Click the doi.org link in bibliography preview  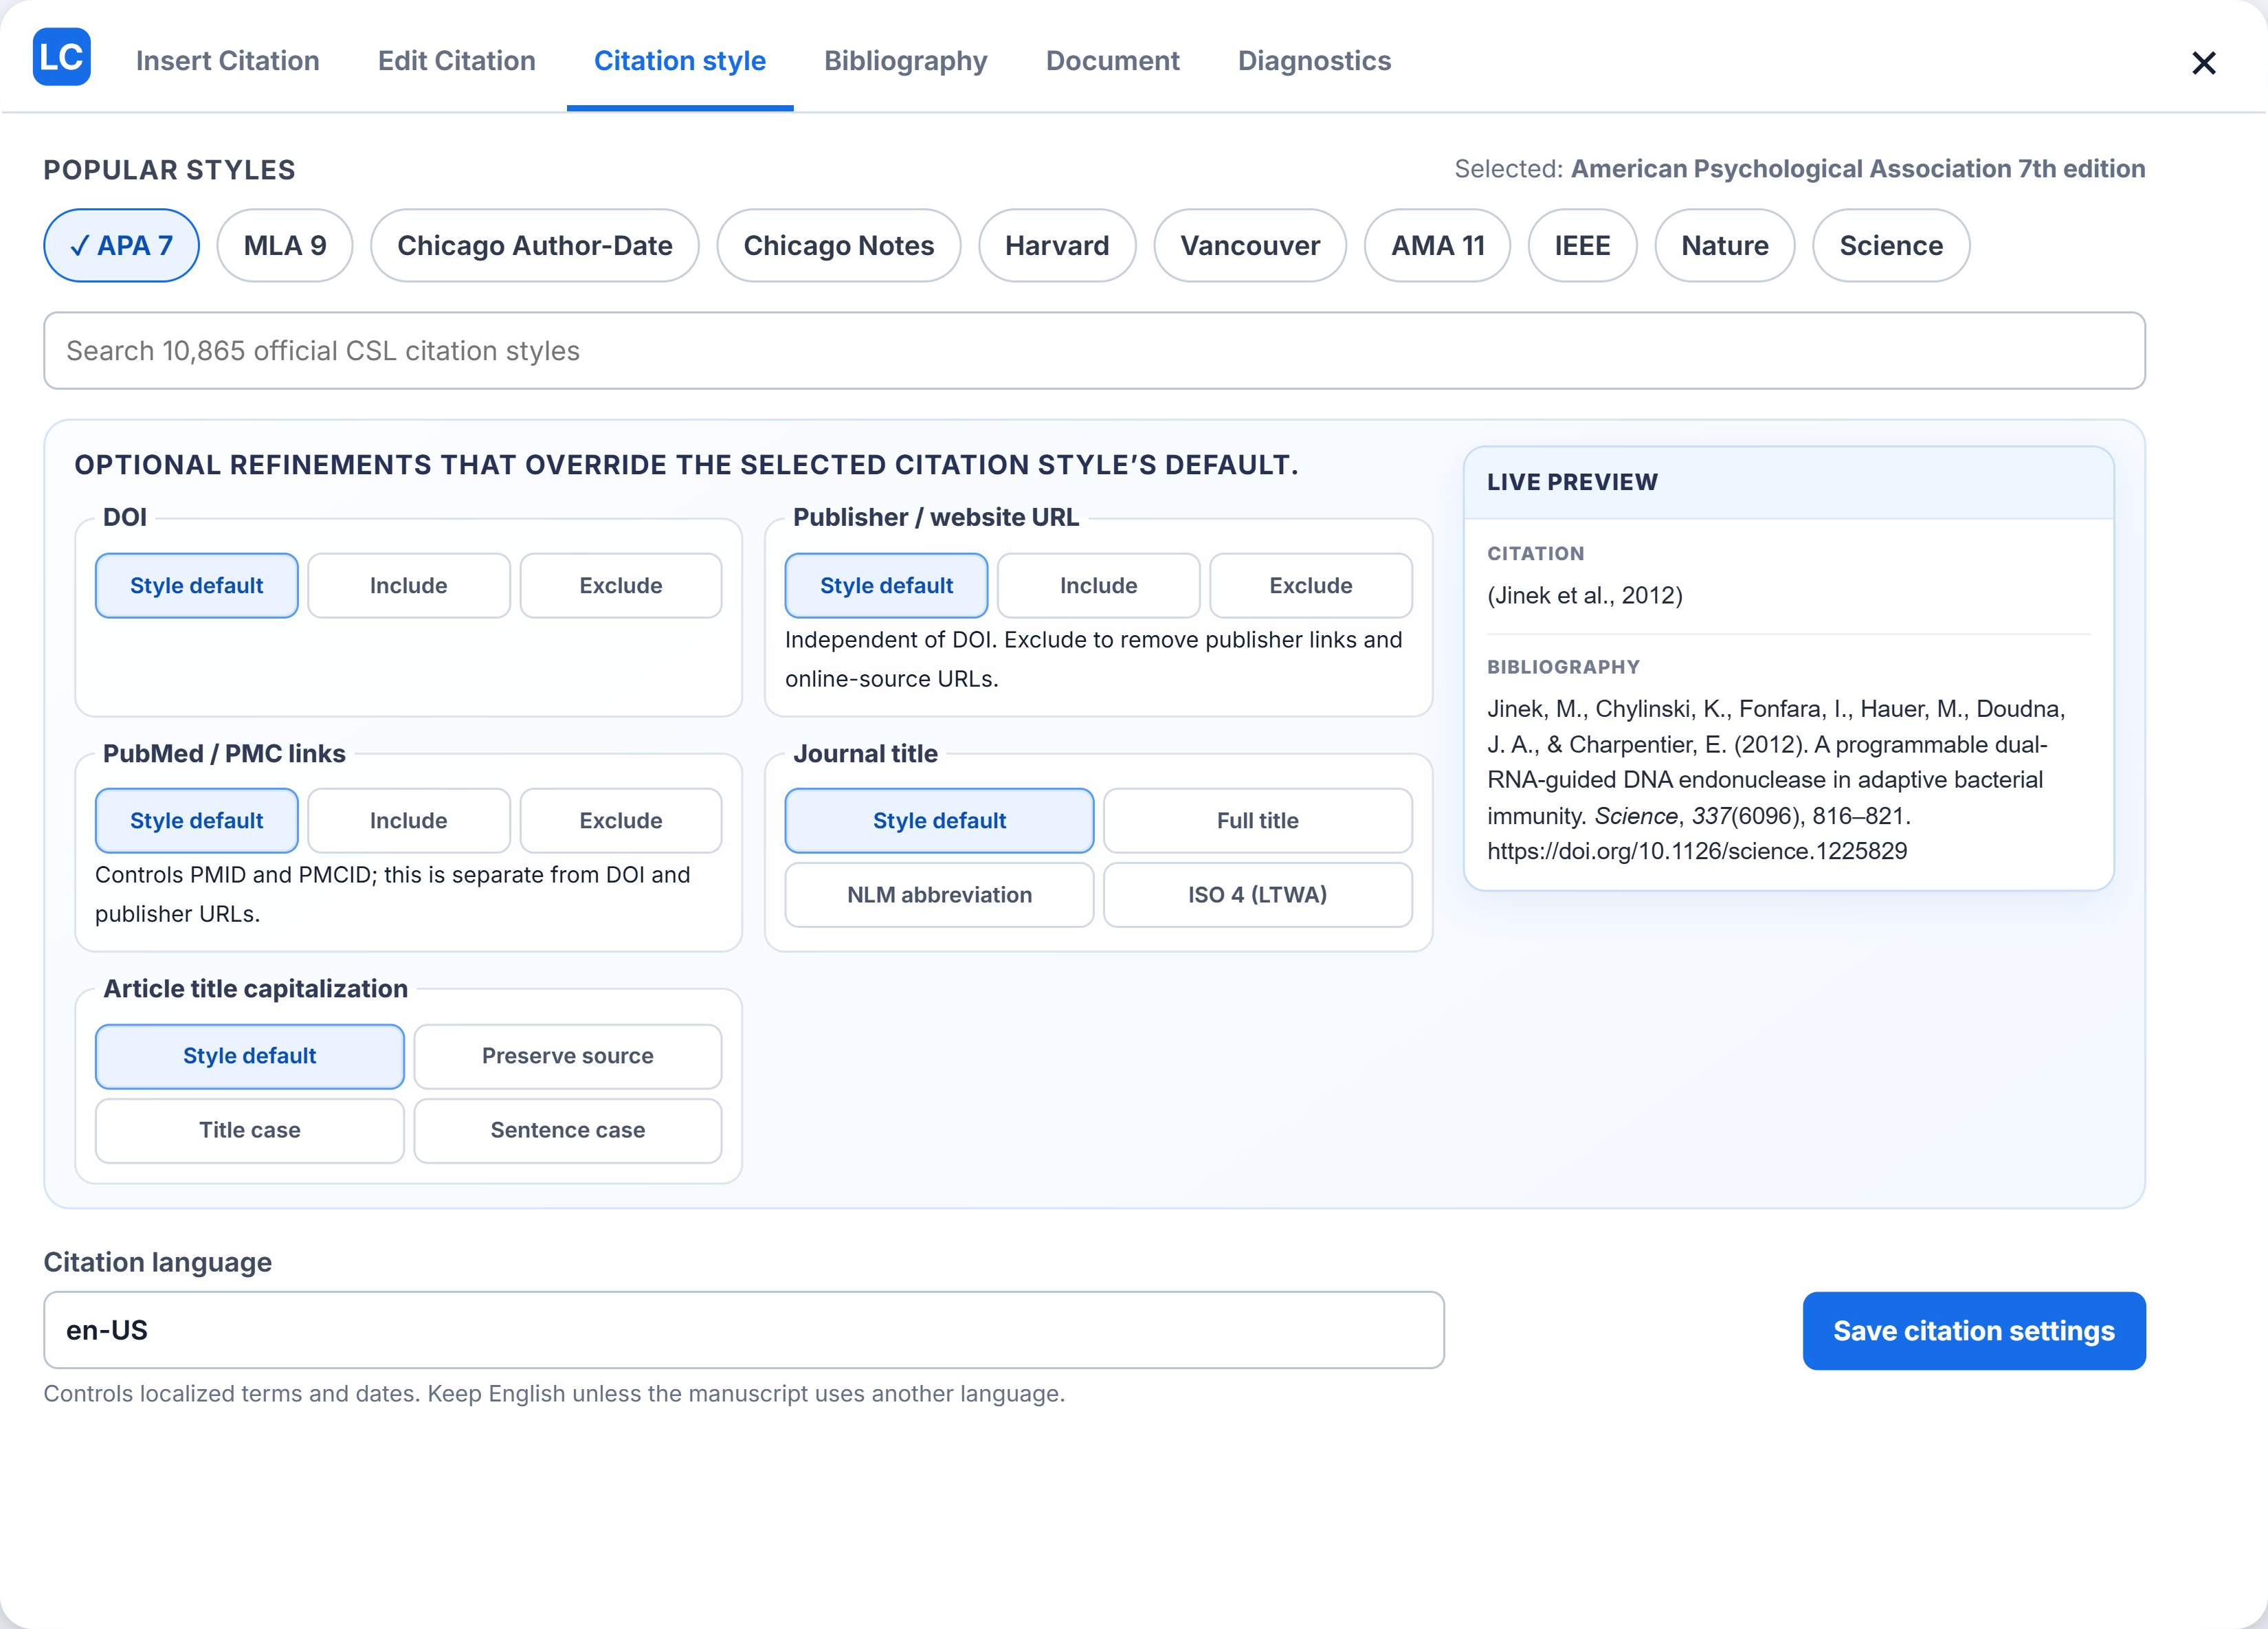tap(1697, 851)
